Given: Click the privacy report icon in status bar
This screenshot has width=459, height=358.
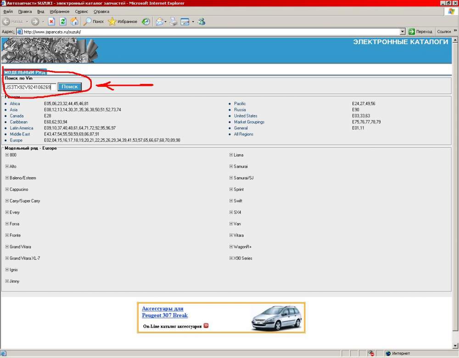Looking at the screenshot, I should coord(371,353).
